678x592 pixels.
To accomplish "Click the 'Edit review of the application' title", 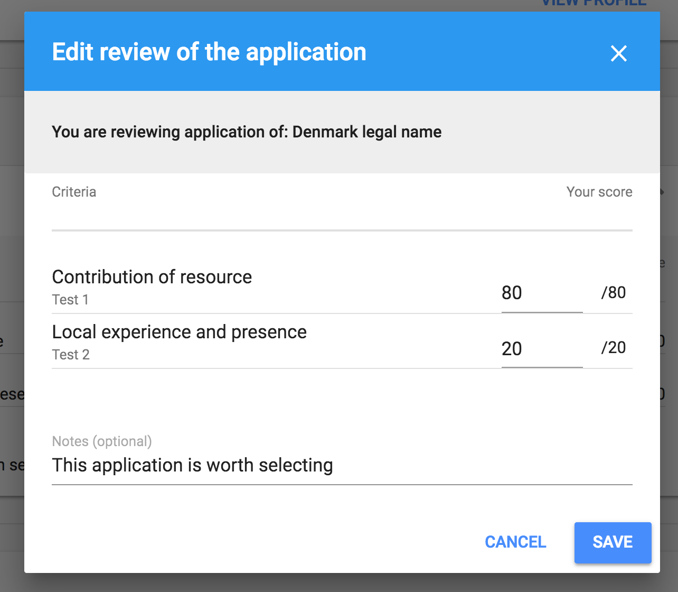I will pos(209,52).
